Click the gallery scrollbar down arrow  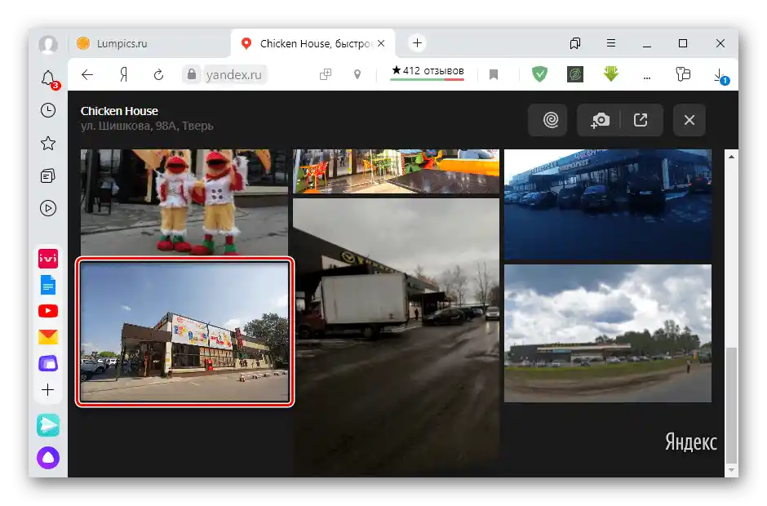click(x=731, y=470)
